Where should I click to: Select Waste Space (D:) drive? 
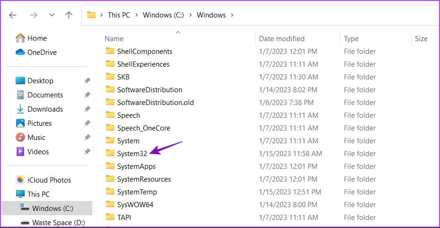click(52, 222)
